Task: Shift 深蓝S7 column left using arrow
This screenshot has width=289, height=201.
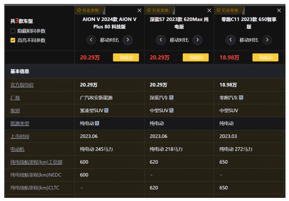Action: 161,40
